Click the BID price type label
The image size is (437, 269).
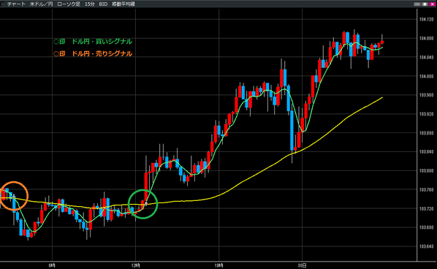103,4
